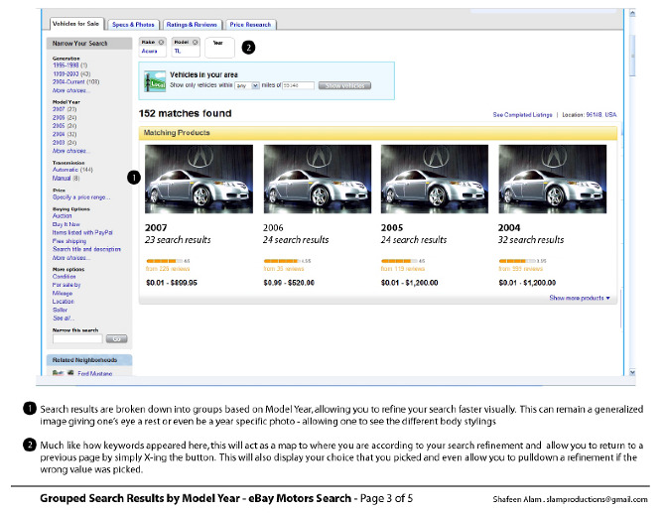Open the 2004 Acura car thumbnail
The image size is (665, 513).
click(552, 179)
